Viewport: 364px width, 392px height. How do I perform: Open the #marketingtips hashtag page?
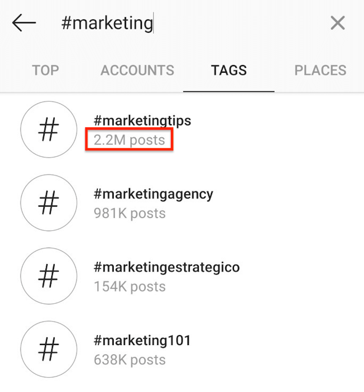142,121
